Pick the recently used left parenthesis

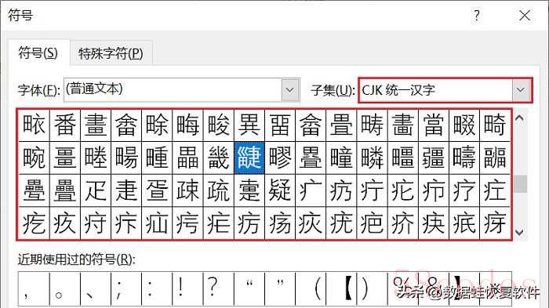(x=311, y=288)
